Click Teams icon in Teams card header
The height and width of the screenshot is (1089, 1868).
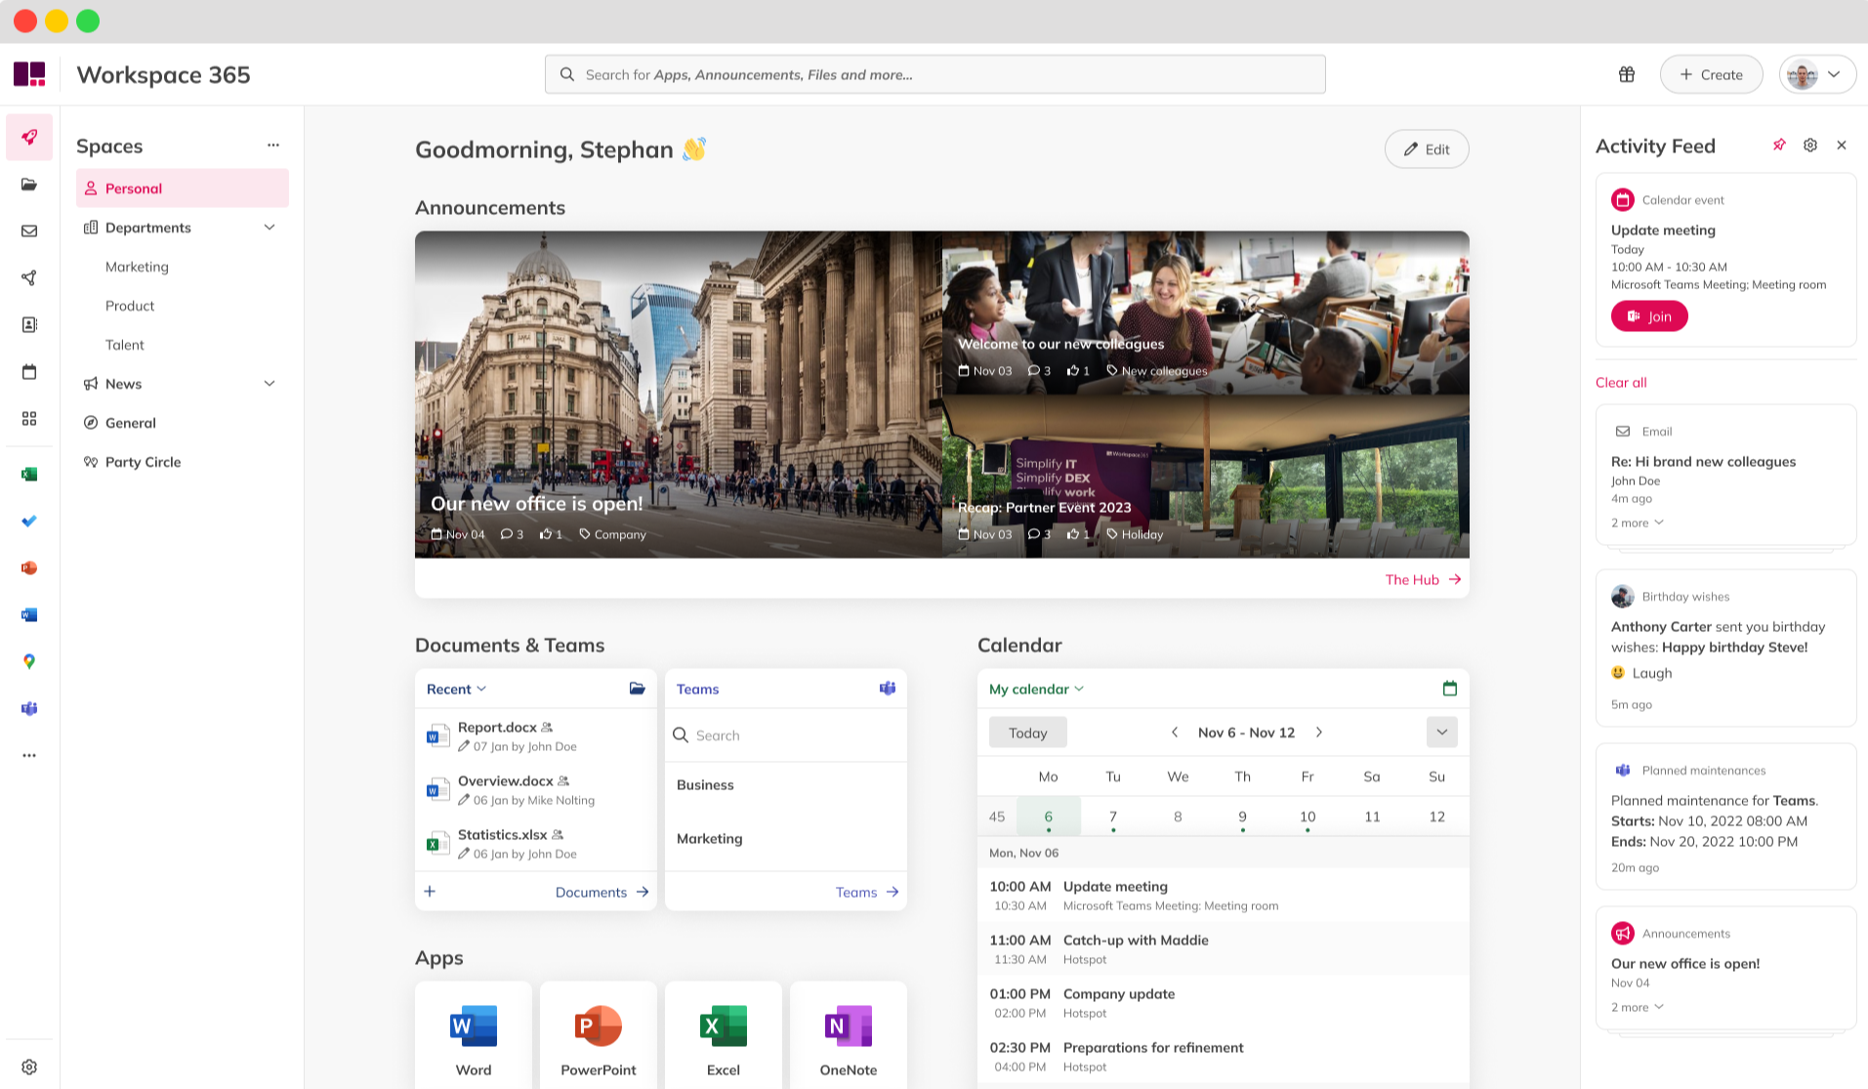(x=888, y=688)
